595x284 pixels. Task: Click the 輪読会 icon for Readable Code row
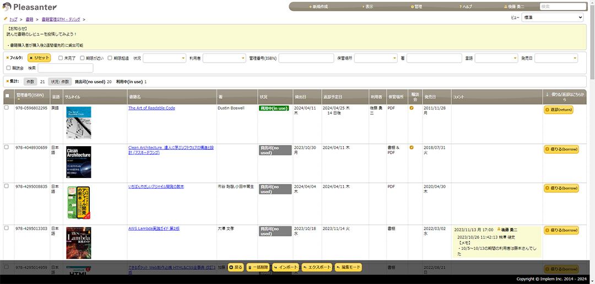point(412,108)
